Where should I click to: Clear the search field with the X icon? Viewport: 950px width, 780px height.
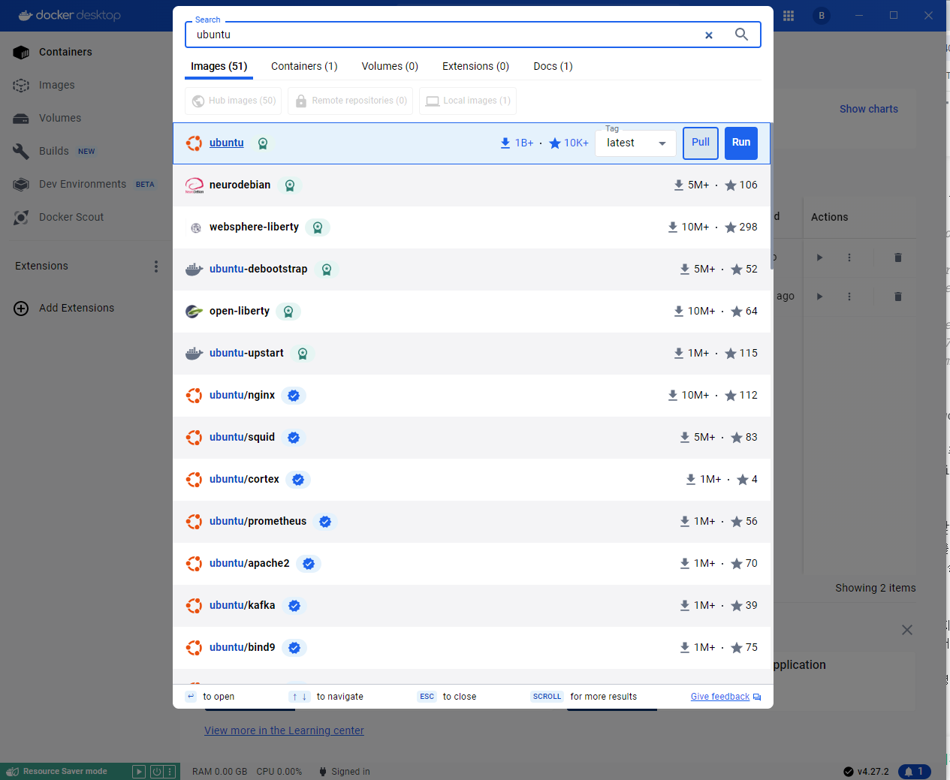[708, 35]
